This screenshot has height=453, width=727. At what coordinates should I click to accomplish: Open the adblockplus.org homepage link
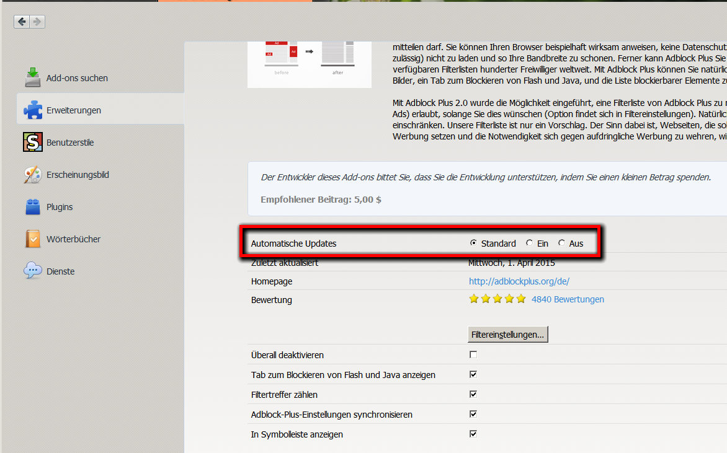coord(519,281)
